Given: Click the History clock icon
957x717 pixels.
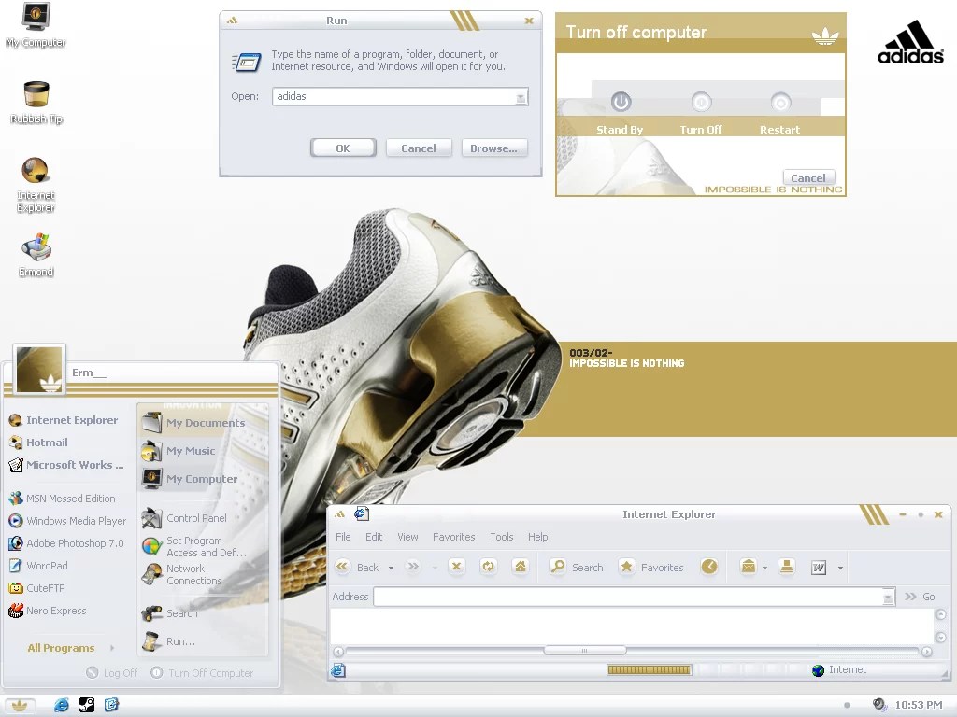Looking at the screenshot, I should [x=709, y=567].
